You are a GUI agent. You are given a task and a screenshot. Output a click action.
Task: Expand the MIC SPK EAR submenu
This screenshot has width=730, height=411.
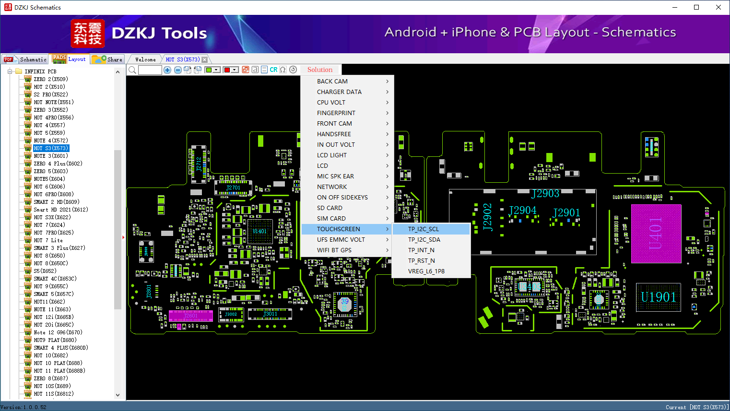click(x=347, y=176)
